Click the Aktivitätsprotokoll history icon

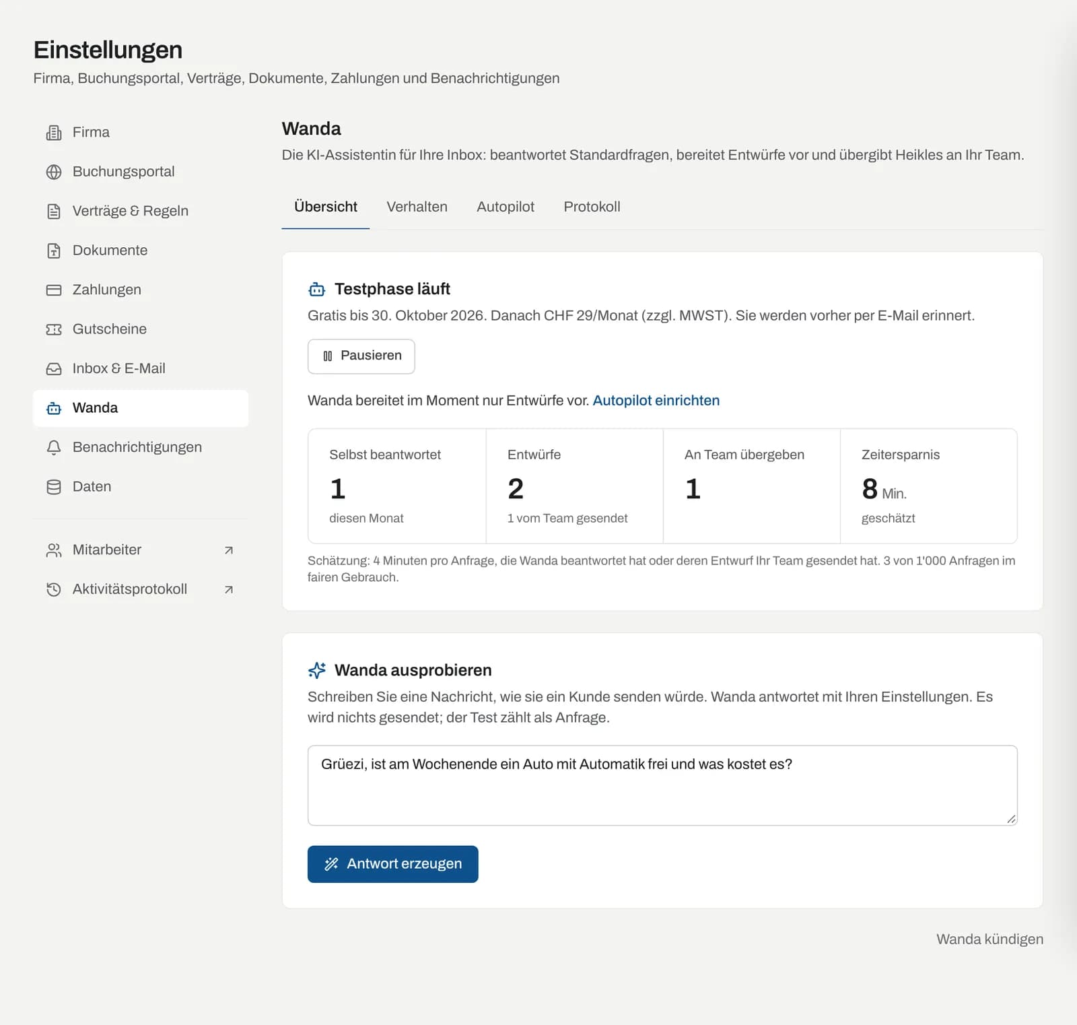point(54,589)
